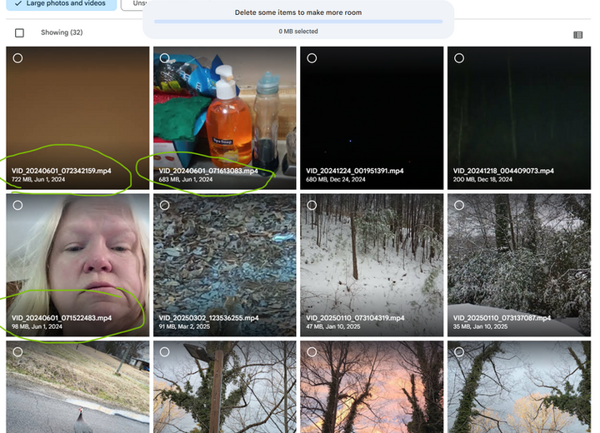Open the pink sunset trees thumbnail
This screenshot has width=600, height=433.
[372, 387]
